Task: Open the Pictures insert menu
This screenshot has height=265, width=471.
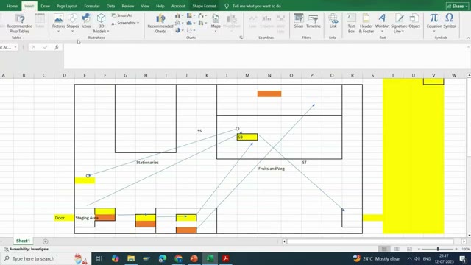Action: coord(59,23)
